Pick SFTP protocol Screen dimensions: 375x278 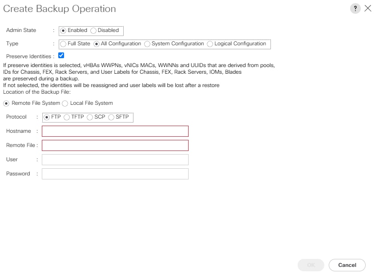tap(111, 117)
